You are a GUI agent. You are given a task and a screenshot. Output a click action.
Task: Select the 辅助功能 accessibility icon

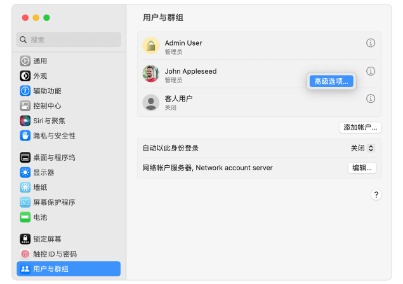pyautogui.click(x=25, y=91)
